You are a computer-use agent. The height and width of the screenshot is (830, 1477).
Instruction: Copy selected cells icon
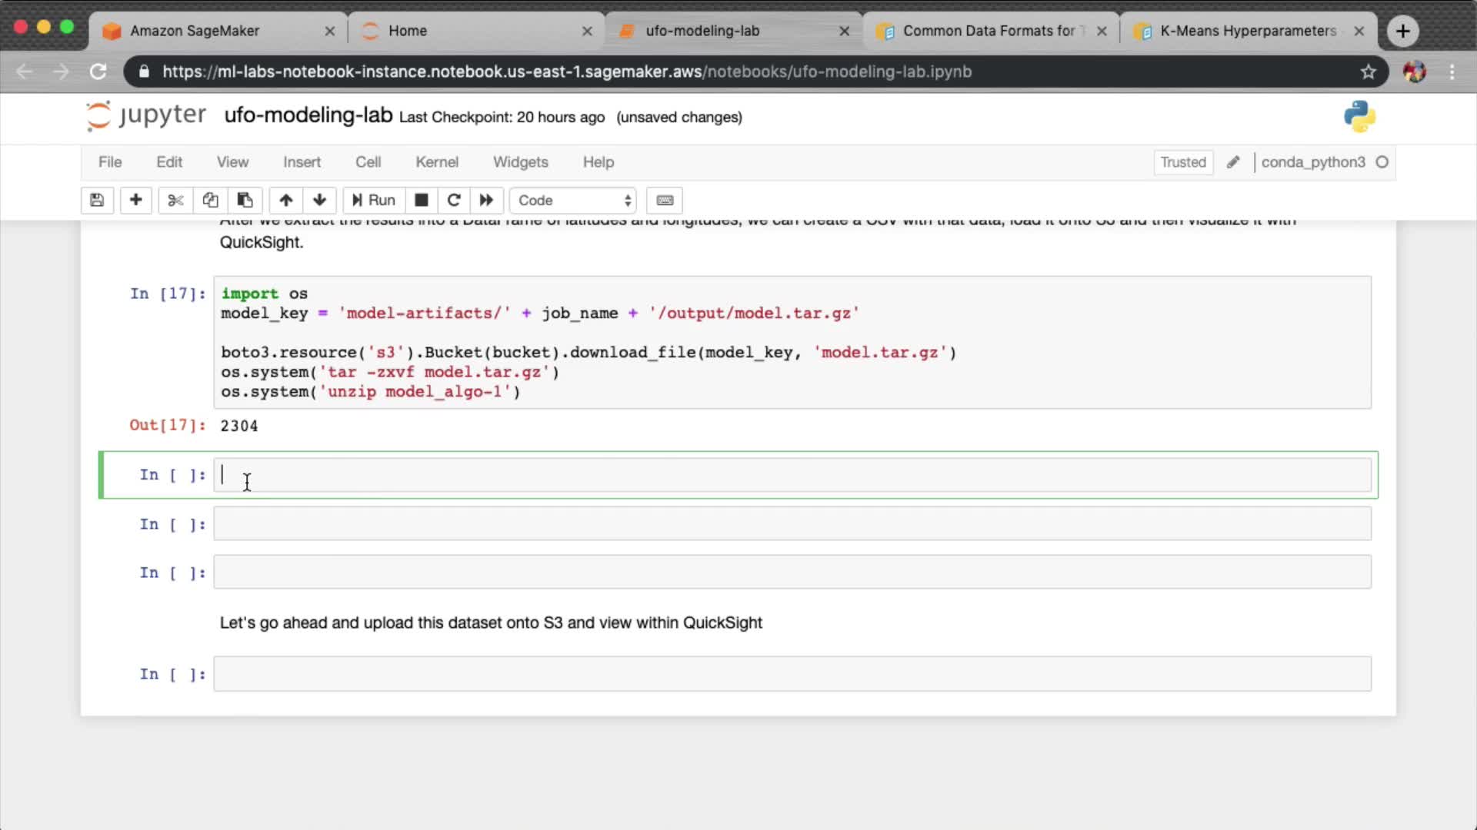210,201
